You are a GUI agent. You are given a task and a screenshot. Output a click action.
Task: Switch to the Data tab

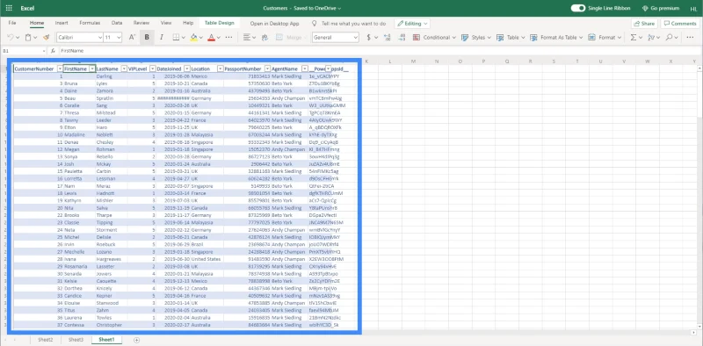[x=117, y=23]
